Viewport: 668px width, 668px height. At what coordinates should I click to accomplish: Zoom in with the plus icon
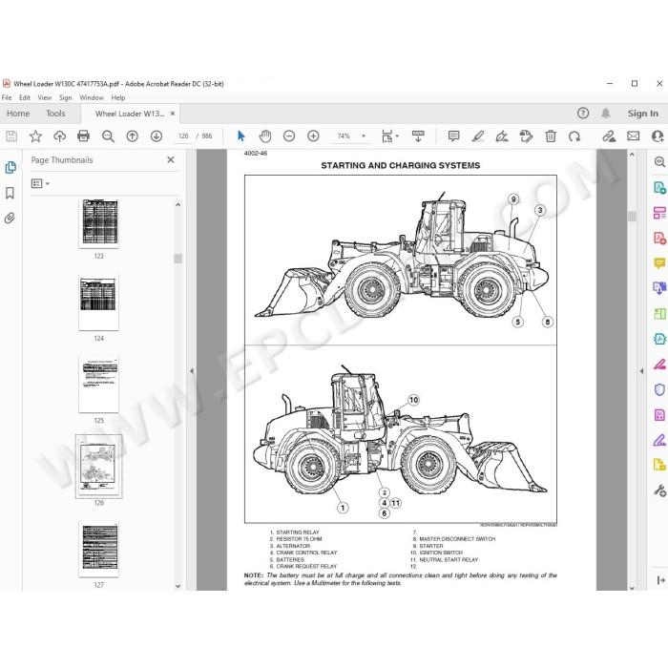pos(313,136)
